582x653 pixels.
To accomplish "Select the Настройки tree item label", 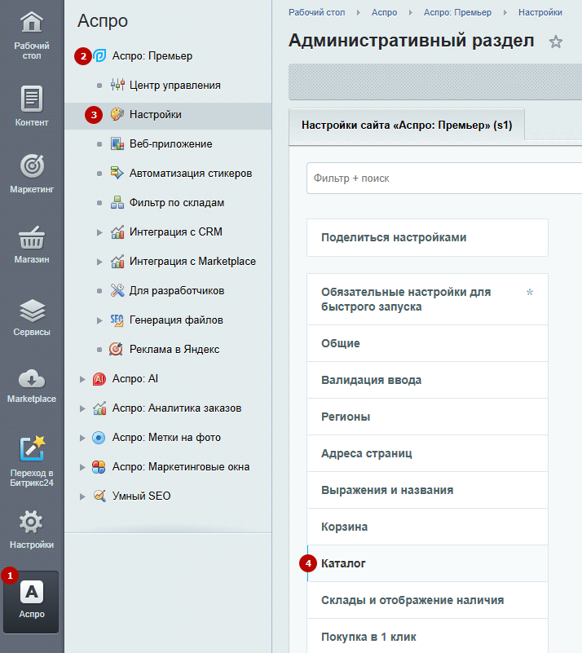I will 156,114.
